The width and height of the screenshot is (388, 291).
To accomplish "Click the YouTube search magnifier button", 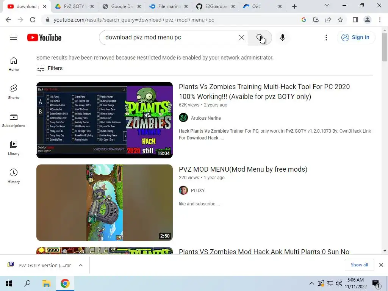I will pos(260,38).
